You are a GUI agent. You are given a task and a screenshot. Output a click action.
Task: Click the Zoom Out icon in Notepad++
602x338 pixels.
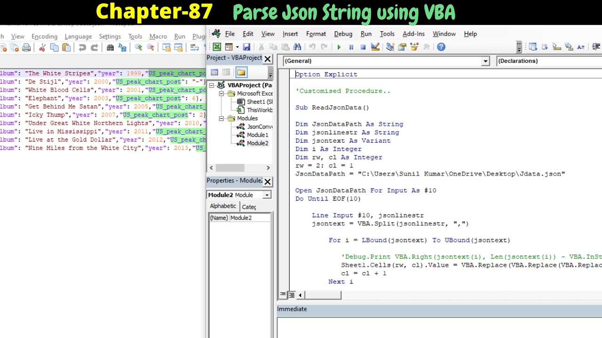click(150, 47)
